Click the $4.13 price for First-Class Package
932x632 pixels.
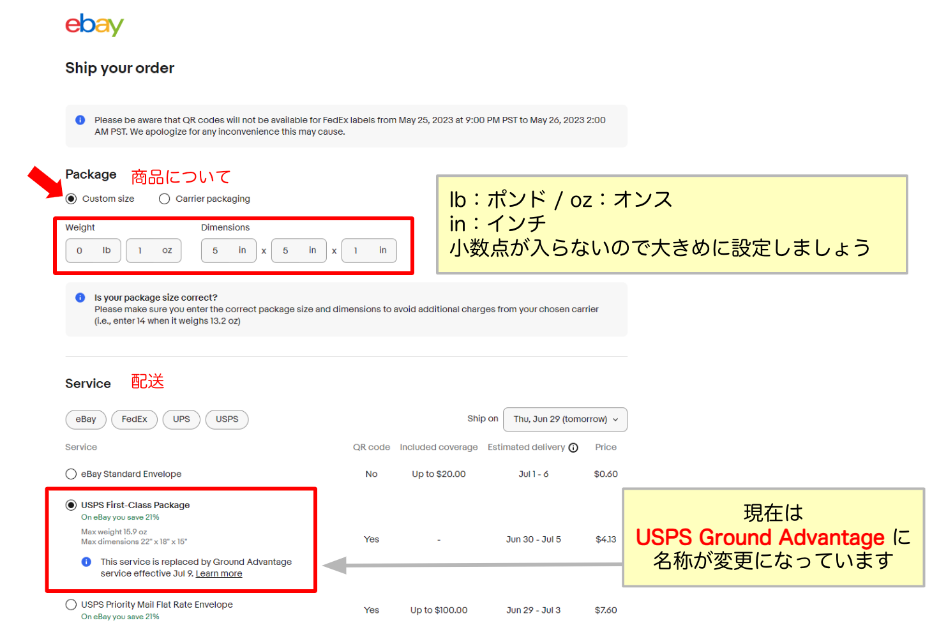tap(606, 539)
